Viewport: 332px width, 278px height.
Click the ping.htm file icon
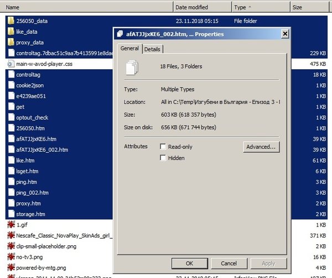pyautogui.click(x=11, y=182)
